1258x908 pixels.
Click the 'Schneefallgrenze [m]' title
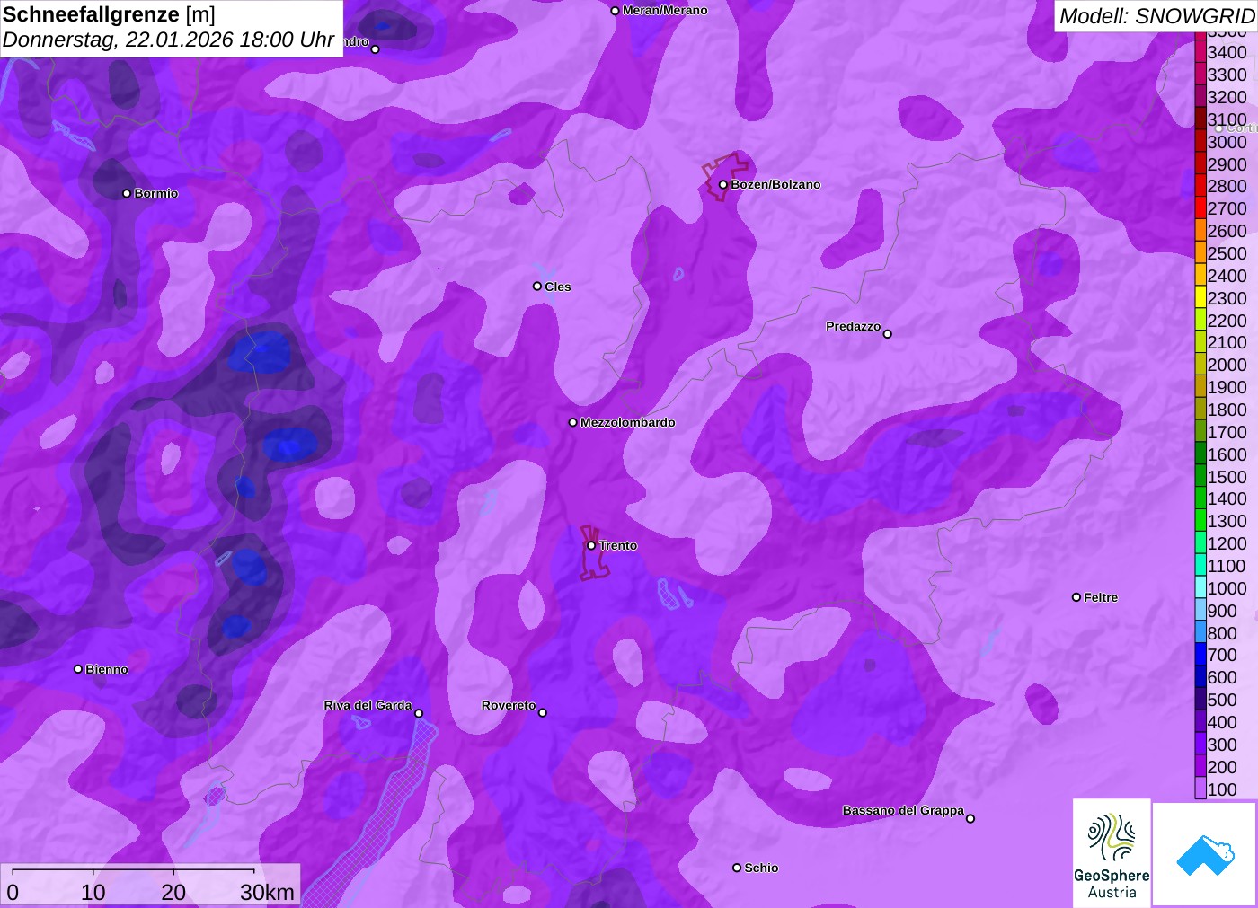tap(109, 14)
